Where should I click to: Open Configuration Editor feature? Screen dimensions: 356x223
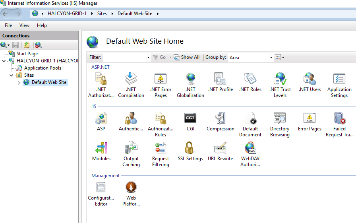pos(101,193)
